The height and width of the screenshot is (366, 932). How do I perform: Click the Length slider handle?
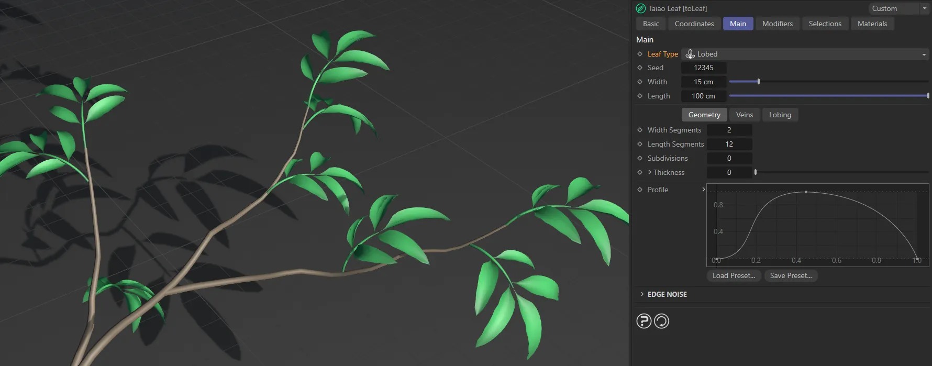coord(928,96)
